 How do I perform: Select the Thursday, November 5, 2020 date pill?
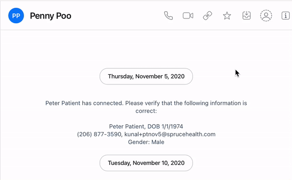click(146, 76)
